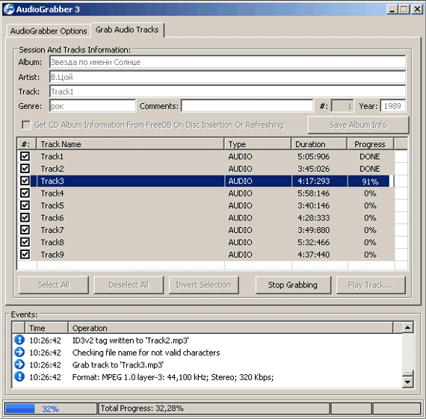
Task: Click the track number # field
Action: point(342,106)
